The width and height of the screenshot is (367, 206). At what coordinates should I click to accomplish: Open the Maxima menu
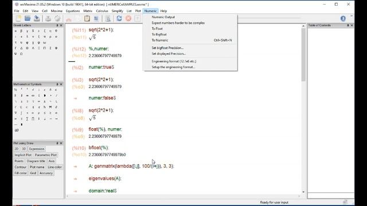pyautogui.click(x=57, y=11)
